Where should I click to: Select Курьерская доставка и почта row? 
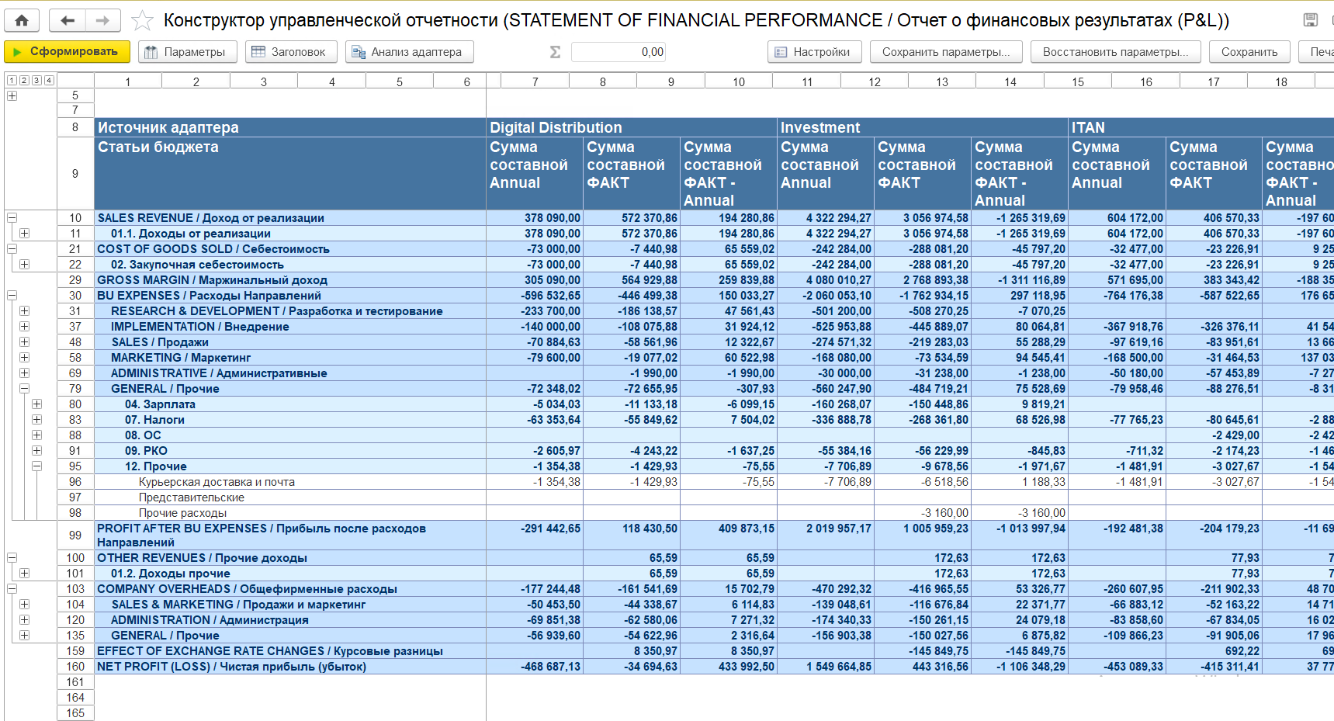(290, 482)
